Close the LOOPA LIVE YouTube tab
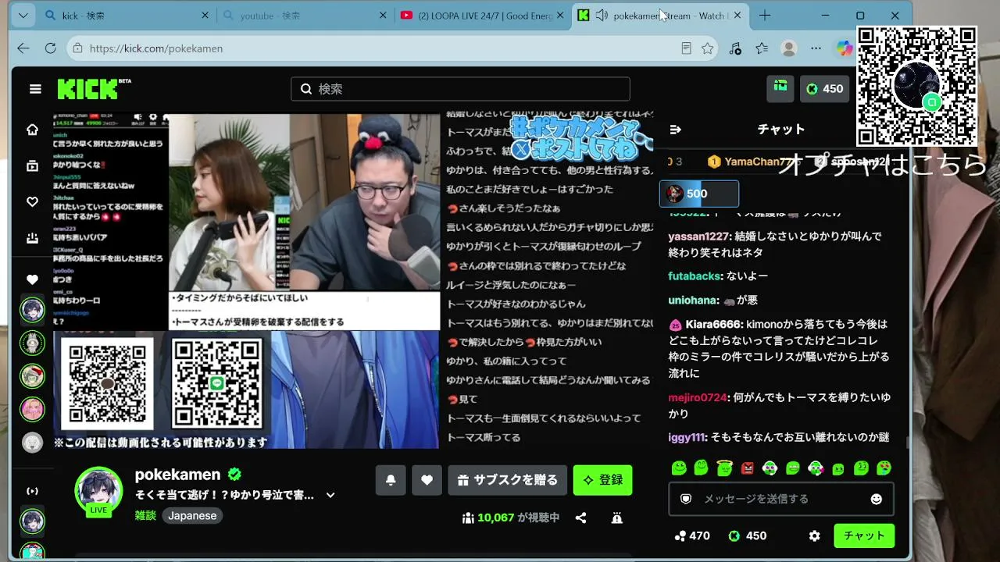Screen dimensions: 1000x562 pyautogui.click(x=560, y=16)
